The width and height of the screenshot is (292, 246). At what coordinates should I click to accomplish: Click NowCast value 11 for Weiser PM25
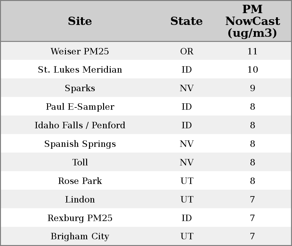pos(252,51)
